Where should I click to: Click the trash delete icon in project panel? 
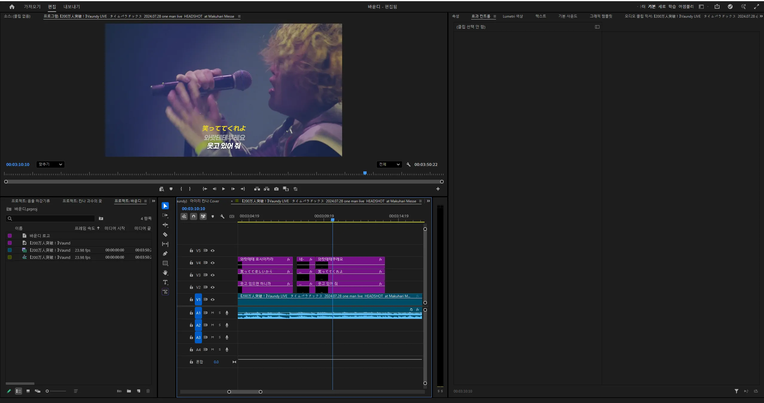[148, 391]
